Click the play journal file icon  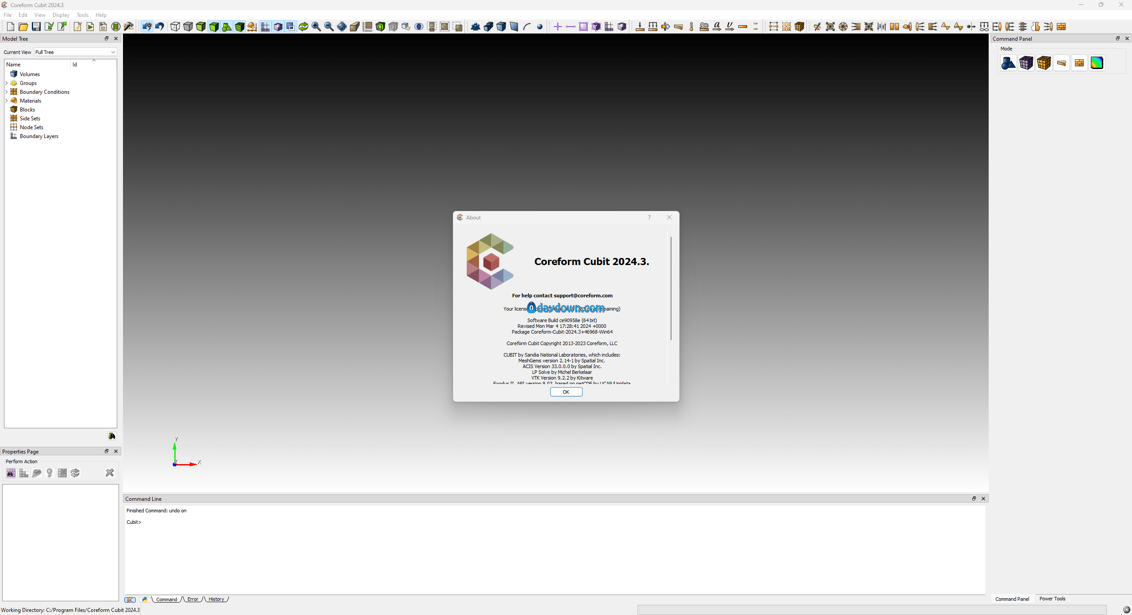tap(90, 27)
